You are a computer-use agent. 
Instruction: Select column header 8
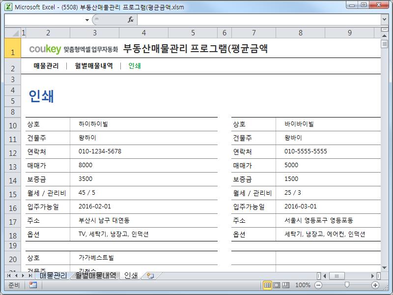(300, 32)
